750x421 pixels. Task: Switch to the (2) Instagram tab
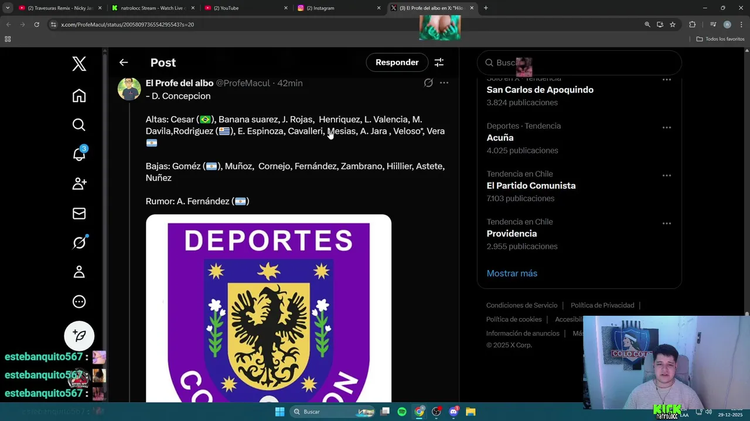tap(339, 8)
